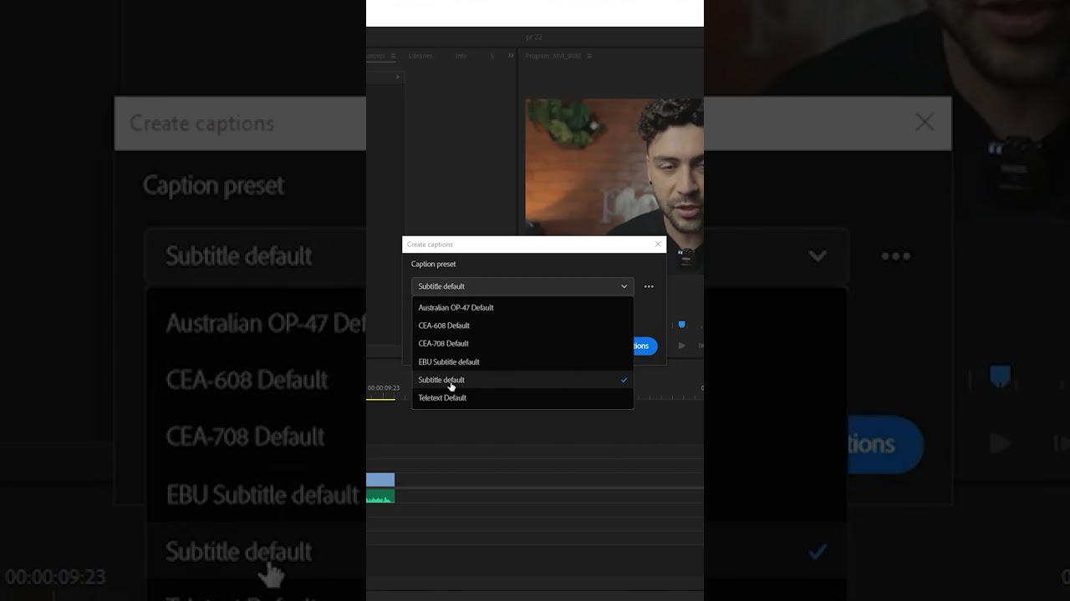Select the CEA-708 Default preset
This screenshot has height=601, width=1070.
[x=522, y=343]
